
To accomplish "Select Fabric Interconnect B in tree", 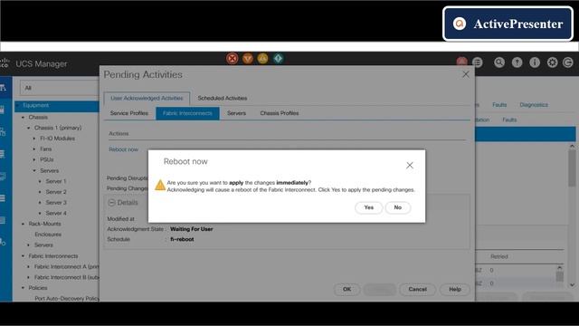I will (66, 277).
